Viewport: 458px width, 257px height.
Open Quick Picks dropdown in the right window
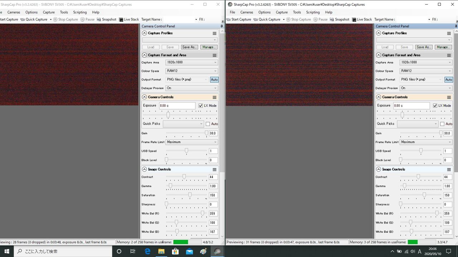pos(418,124)
